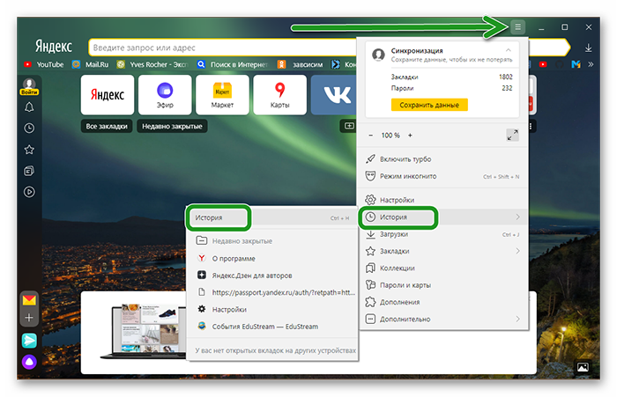
Task: Reopen События EduStream page entry
Action: (271, 327)
